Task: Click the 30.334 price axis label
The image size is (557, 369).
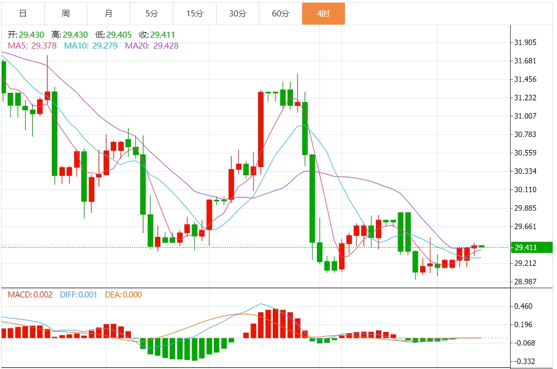Action: 525,171
